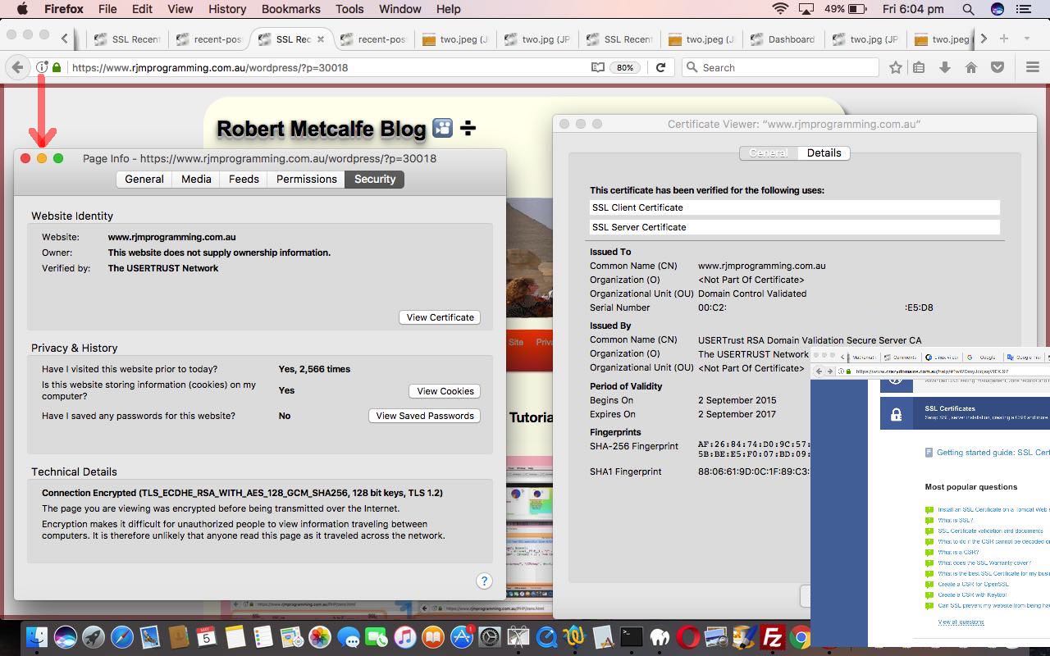Open Opera browser in the dock

point(687,636)
